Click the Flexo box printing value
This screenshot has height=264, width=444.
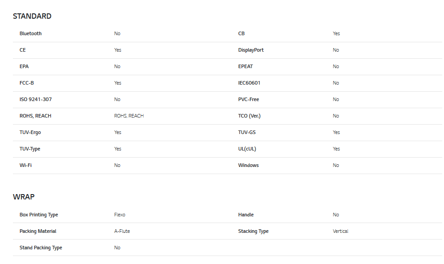tap(119, 215)
